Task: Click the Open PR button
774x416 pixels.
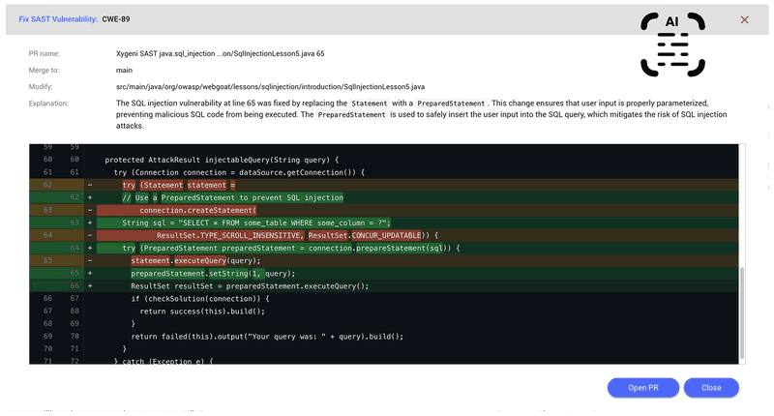Action: tap(642, 388)
